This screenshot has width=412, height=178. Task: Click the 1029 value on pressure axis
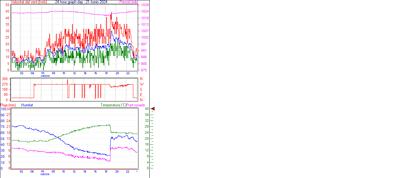(x=145, y=5)
